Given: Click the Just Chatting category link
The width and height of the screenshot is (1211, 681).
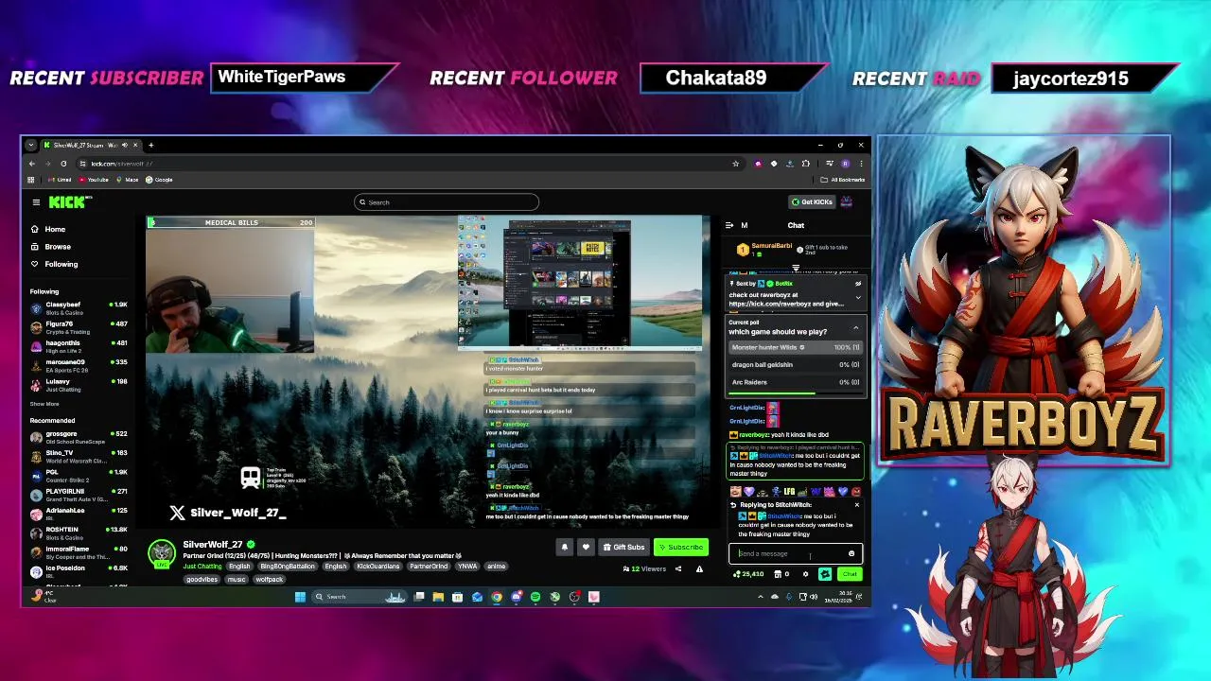Looking at the screenshot, I should pyautogui.click(x=202, y=567).
